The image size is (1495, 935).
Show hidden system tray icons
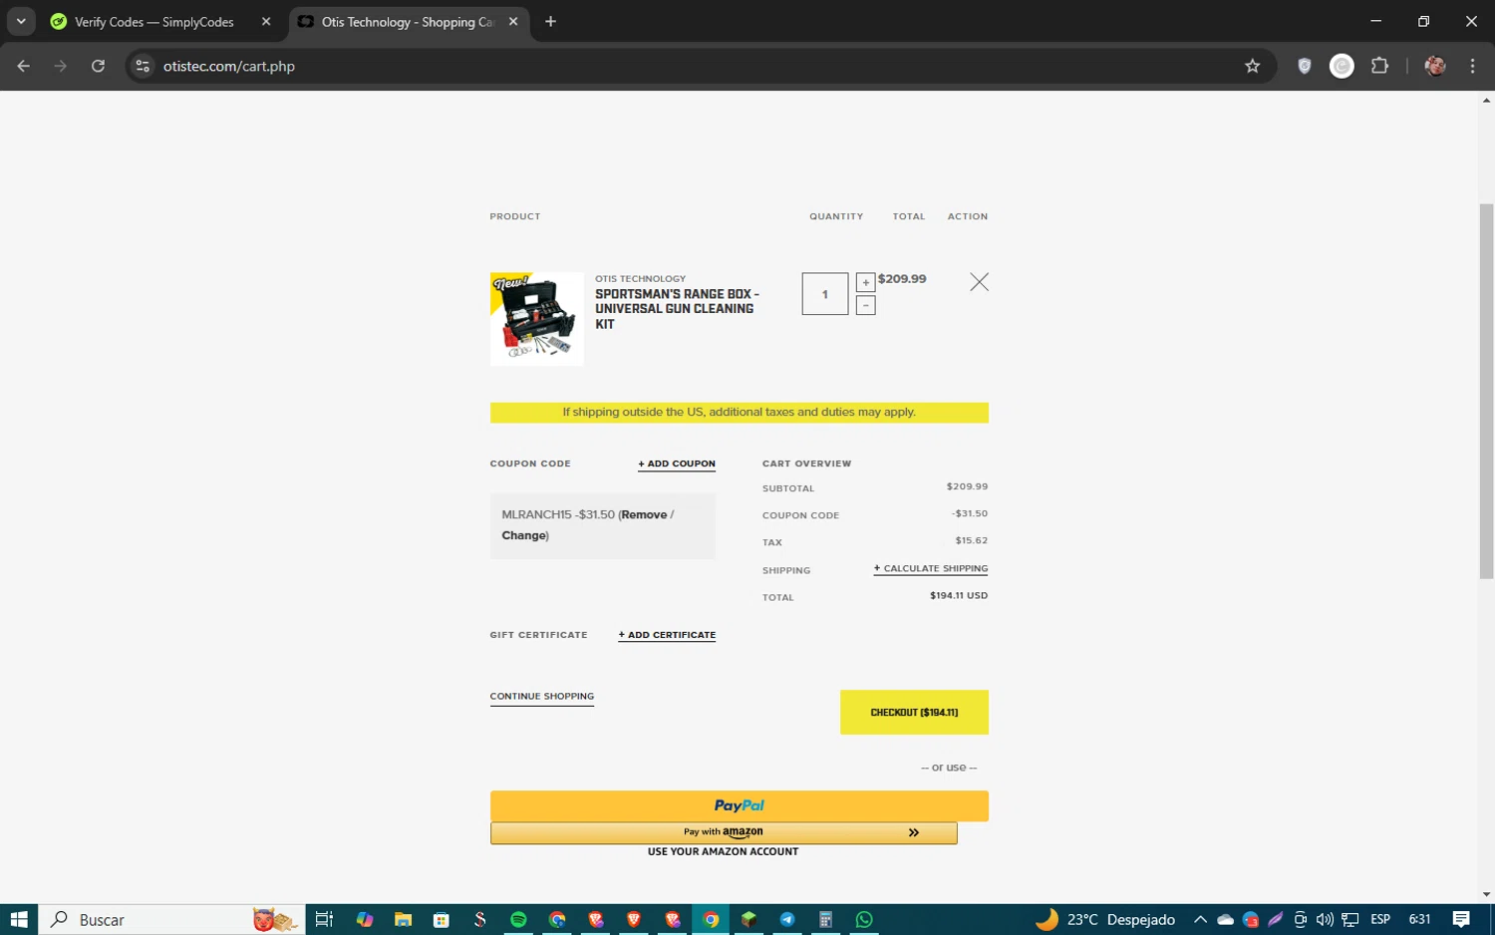point(1200,919)
